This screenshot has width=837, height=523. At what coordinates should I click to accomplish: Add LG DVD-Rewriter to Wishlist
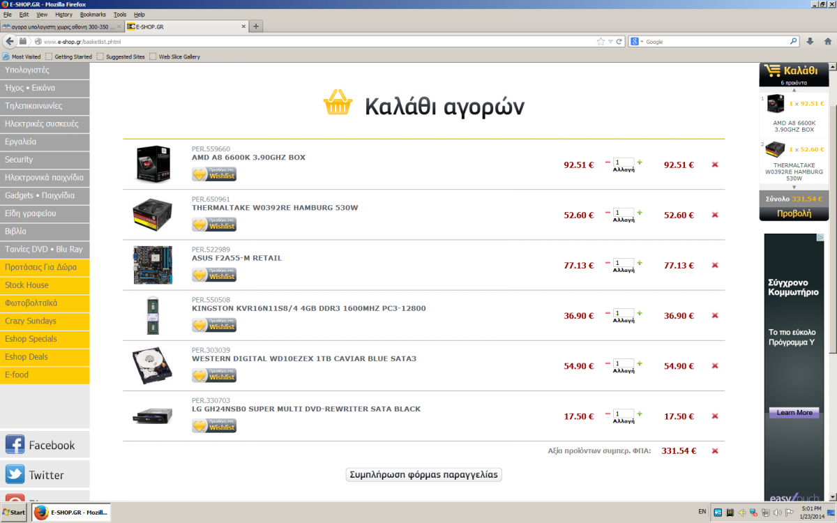click(x=214, y=425)
